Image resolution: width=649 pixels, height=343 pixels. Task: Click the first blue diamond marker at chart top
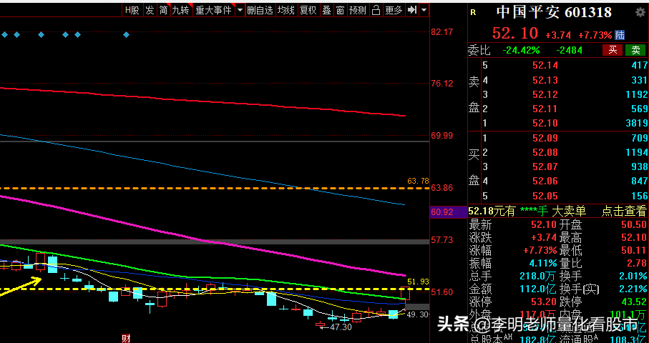click(x=4, y=35)
